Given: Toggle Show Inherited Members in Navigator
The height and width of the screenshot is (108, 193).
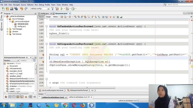Looking at the screenshot, I should (x=6, y=97).
